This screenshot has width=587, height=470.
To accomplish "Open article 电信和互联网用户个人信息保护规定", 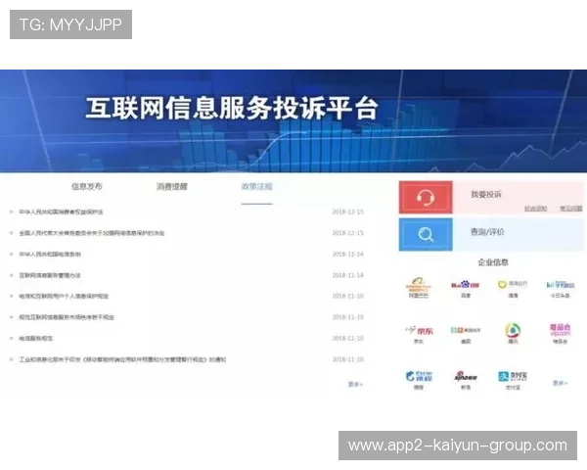I will point(64,296).
